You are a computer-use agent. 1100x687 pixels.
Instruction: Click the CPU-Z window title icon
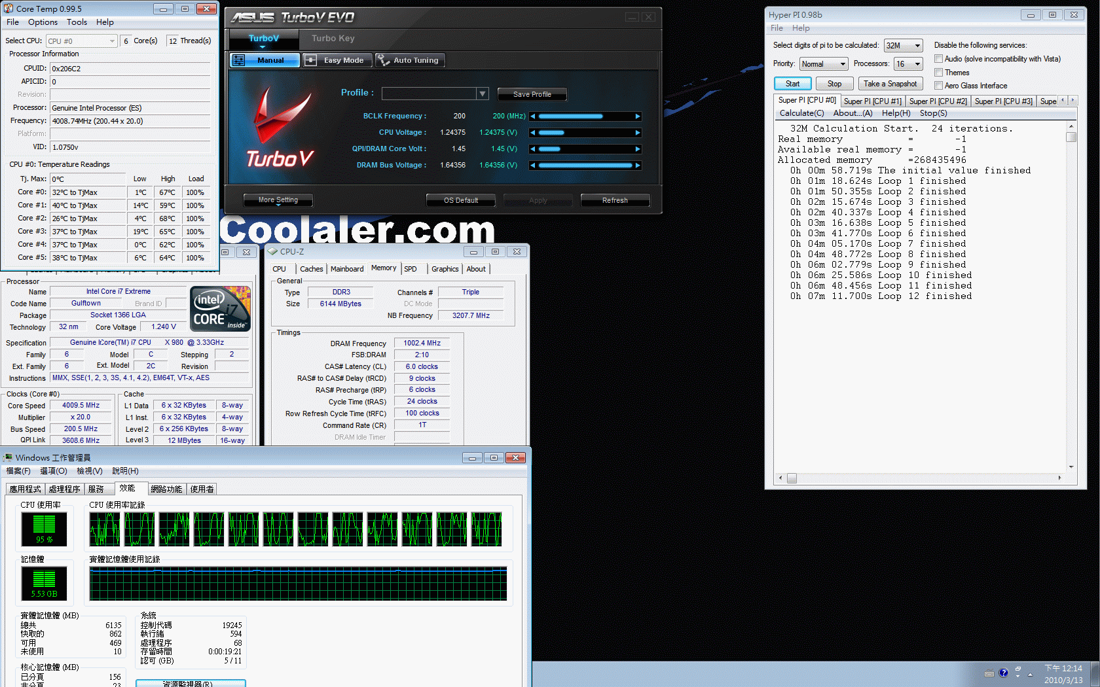[273, 251]
